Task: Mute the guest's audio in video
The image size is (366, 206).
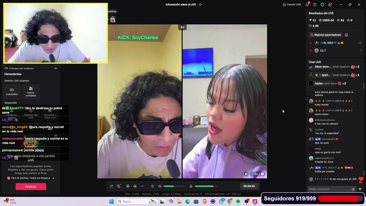Action: point(246,174)
